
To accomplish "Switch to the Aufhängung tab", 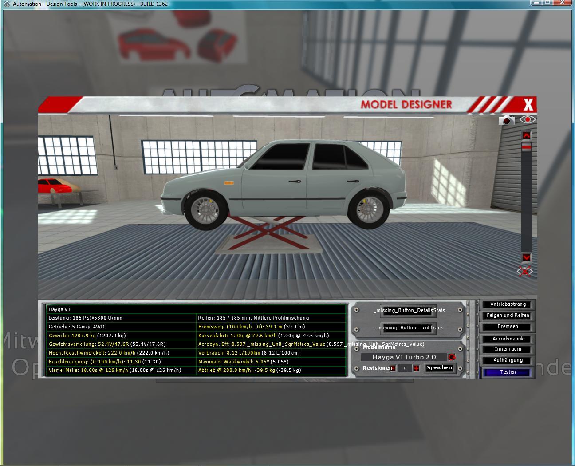I will coord(508,360).
